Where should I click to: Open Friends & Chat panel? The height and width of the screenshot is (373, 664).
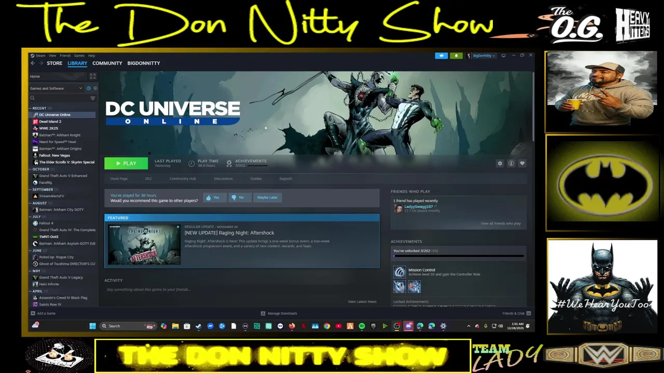click(516, 313)
